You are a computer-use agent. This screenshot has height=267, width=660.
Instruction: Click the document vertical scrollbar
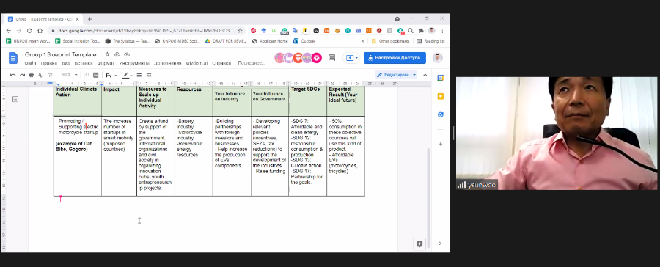click(429, 198)
